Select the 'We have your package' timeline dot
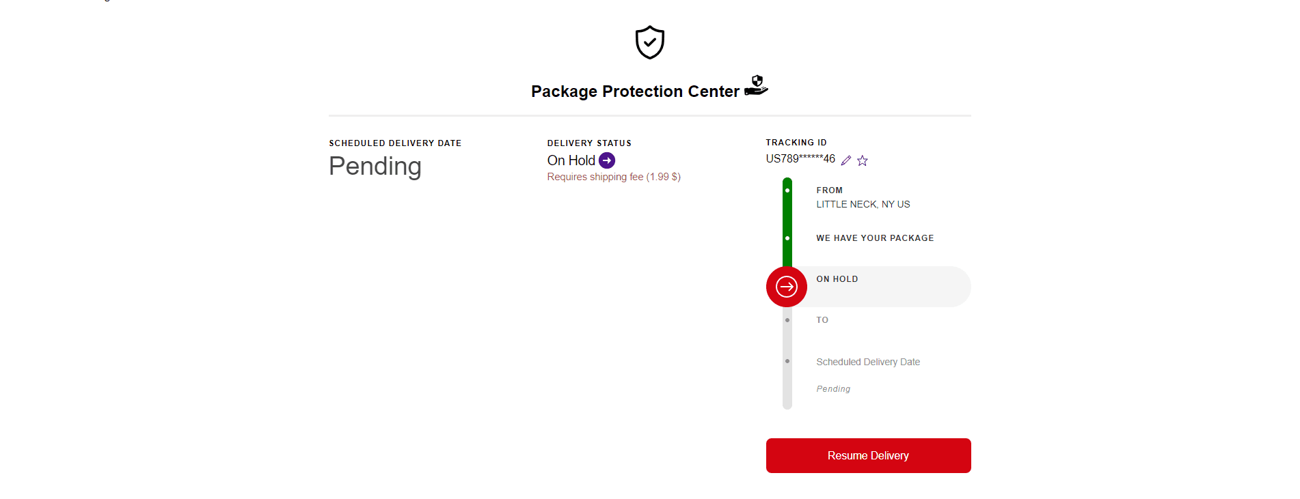This screenshot has height=499, width=1300. click(x=787, y=238)
